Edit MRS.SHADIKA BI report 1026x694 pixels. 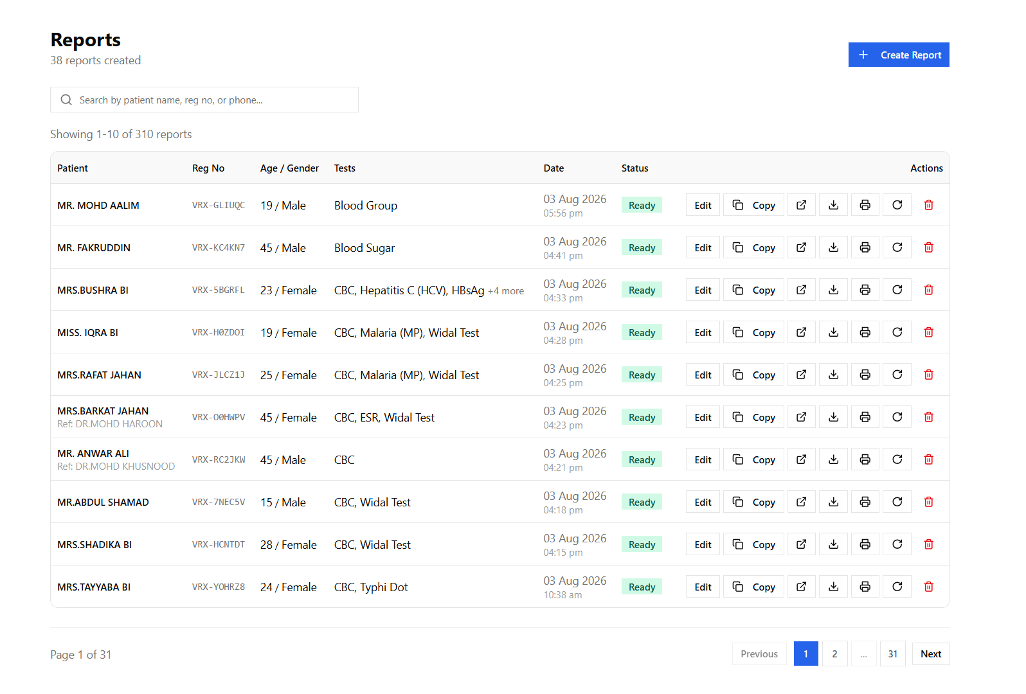click(x=703, y=544)
